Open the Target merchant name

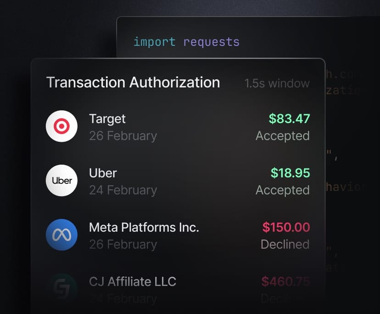[107, 119]
